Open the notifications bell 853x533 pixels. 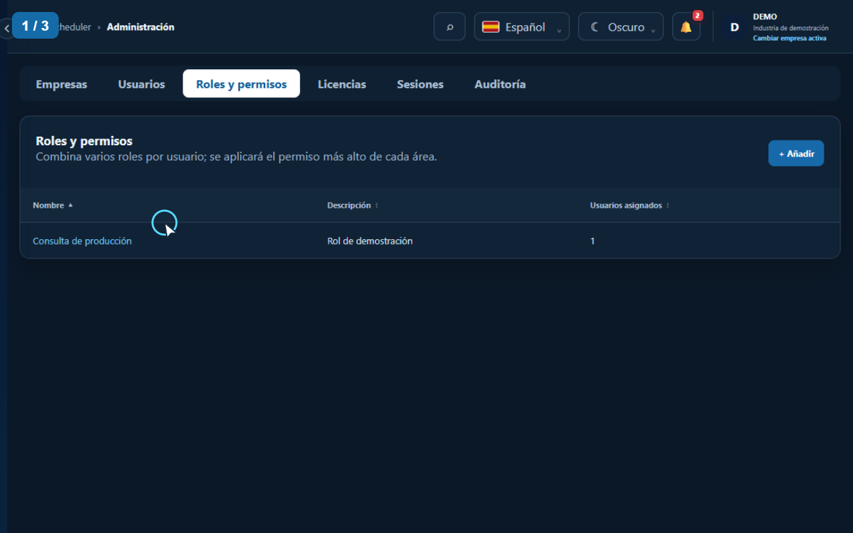click(x=686, y=27)
